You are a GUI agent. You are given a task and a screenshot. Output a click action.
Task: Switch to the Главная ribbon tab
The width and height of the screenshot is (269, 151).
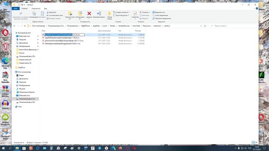click(x=24, y=8)
